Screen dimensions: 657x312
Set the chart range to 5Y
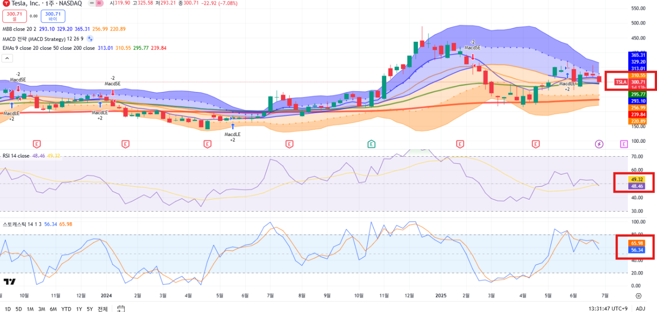point(90,309)
